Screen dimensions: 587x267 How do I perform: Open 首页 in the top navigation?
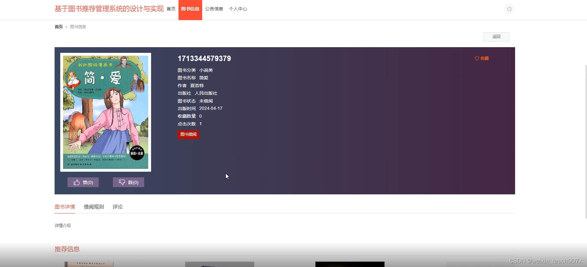[171, 9]
